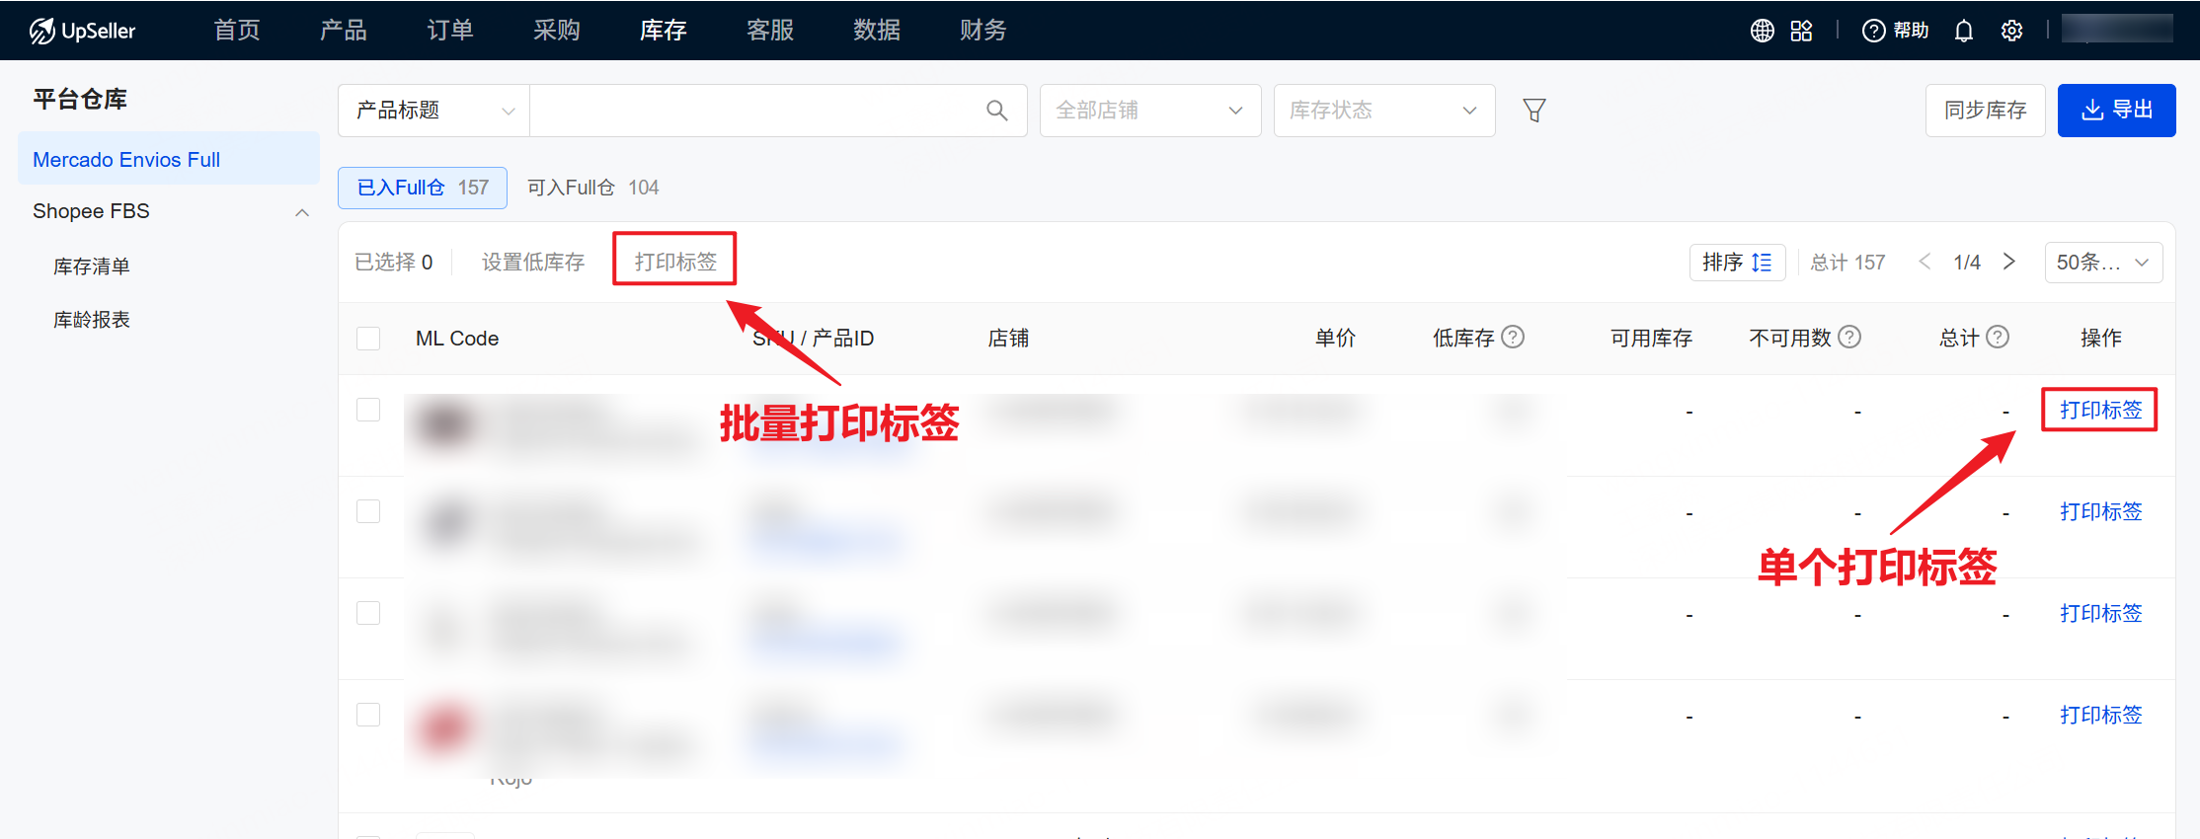Open the 订单 menu in top navigation
2200x839 pixels.
(x=450, y=31)
